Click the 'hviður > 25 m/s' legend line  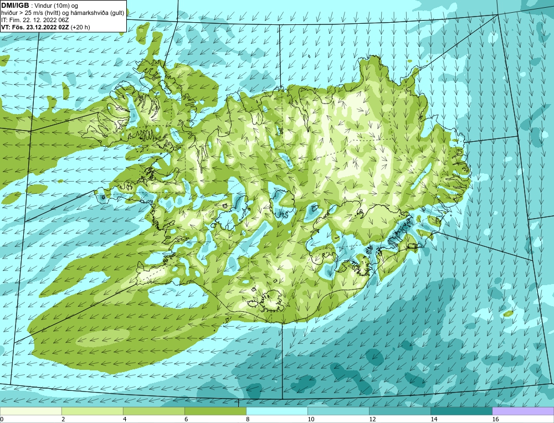point(63,13)
